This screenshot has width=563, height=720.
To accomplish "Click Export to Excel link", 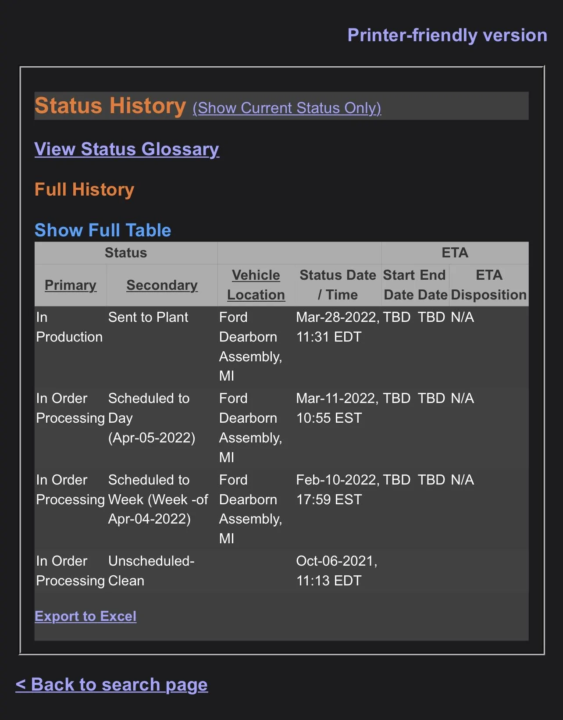I will [86, 616].
